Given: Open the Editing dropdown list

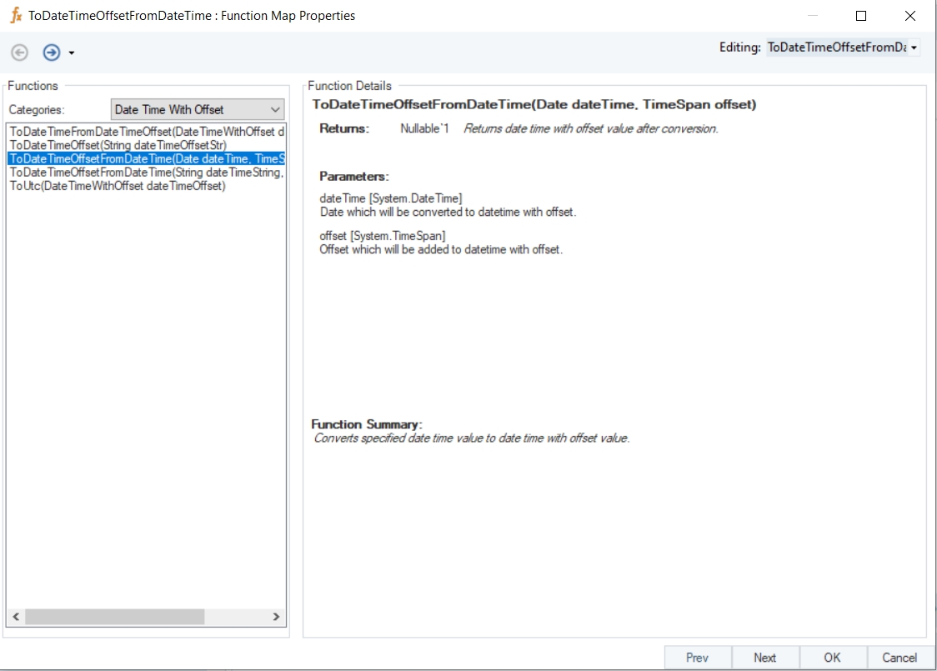Looking at the screenshot, I should pyautogui.click(x=914, y=48).
